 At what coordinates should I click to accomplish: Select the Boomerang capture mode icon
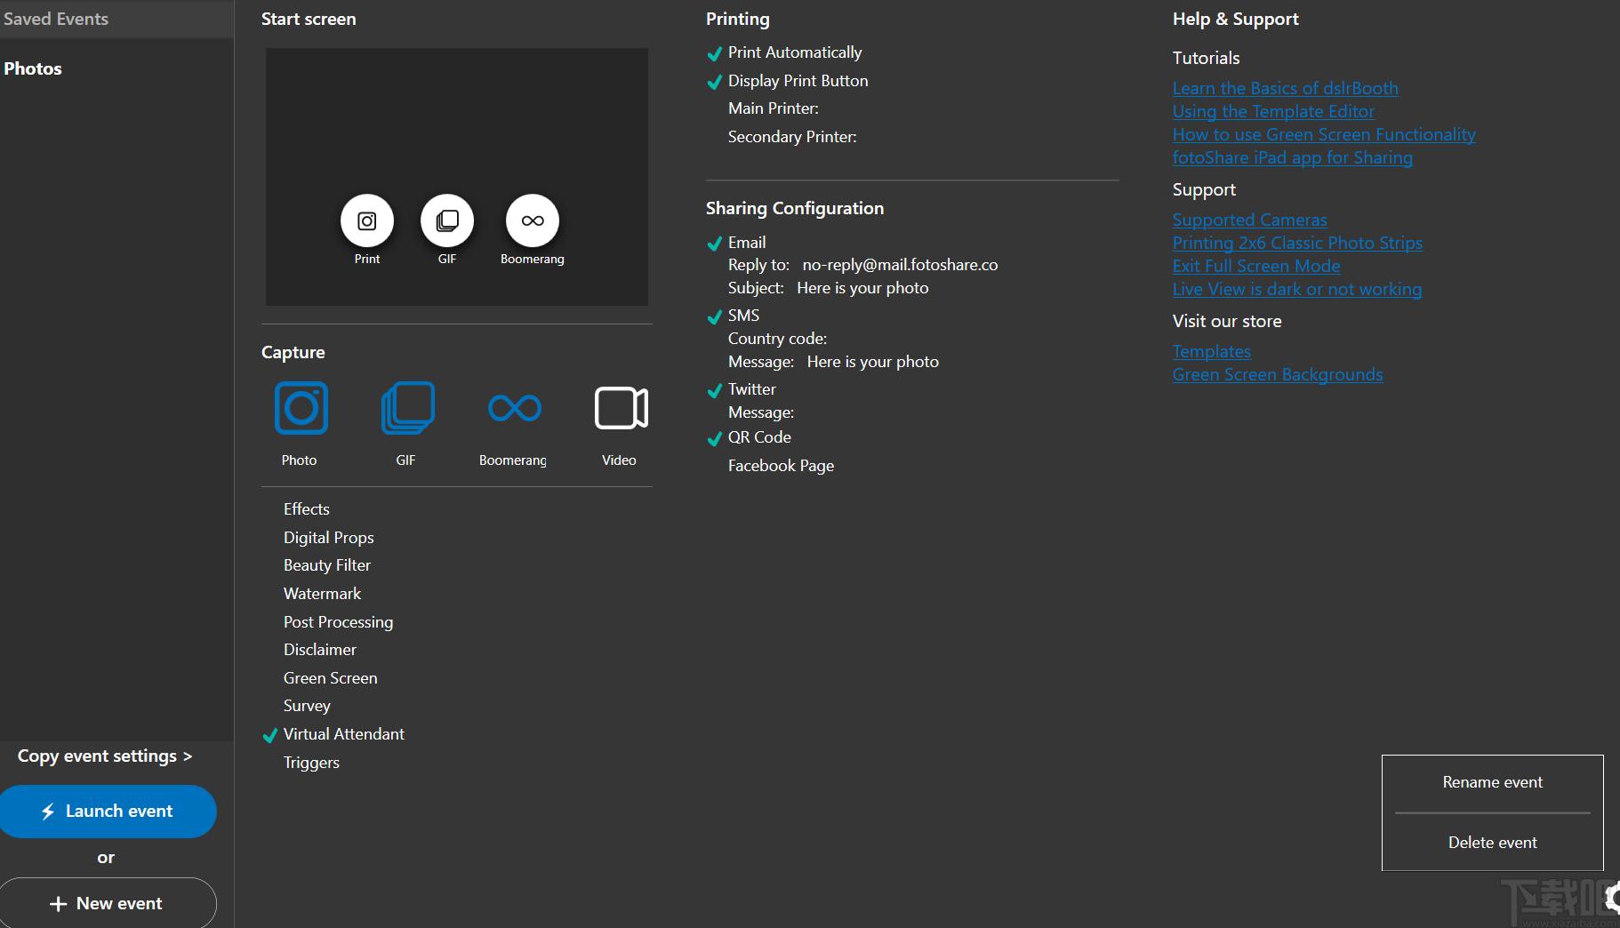(x=514, y=408)
